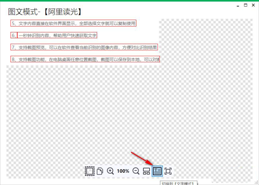
Task: Click the line '一秒钟识别内容，帮助用户快速获取文字'
Action: (57, 35)
